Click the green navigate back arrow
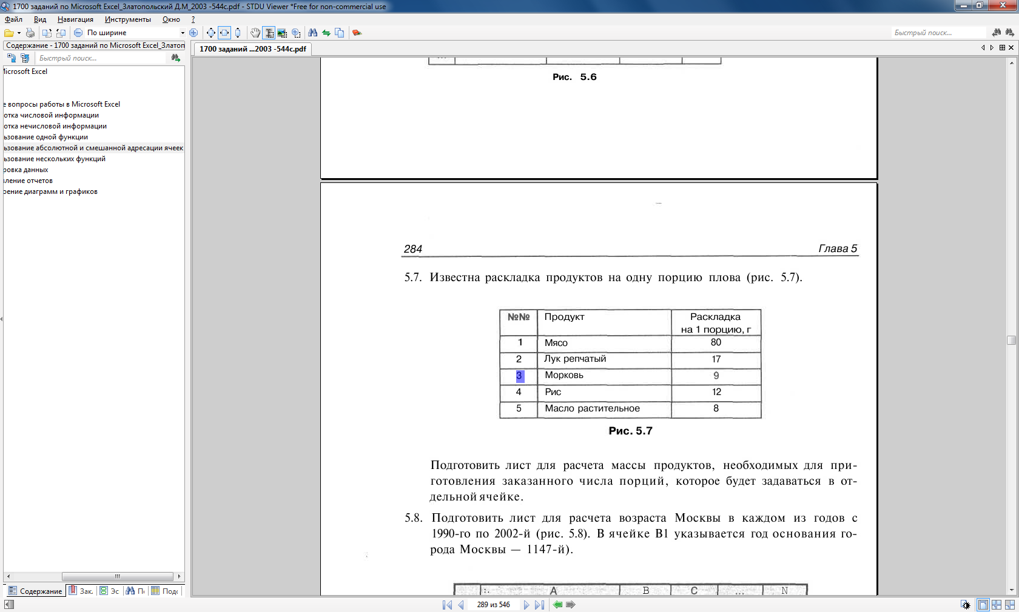This screenshot has height=612, width=1019. pyautogui.click(x=557, y=605)
